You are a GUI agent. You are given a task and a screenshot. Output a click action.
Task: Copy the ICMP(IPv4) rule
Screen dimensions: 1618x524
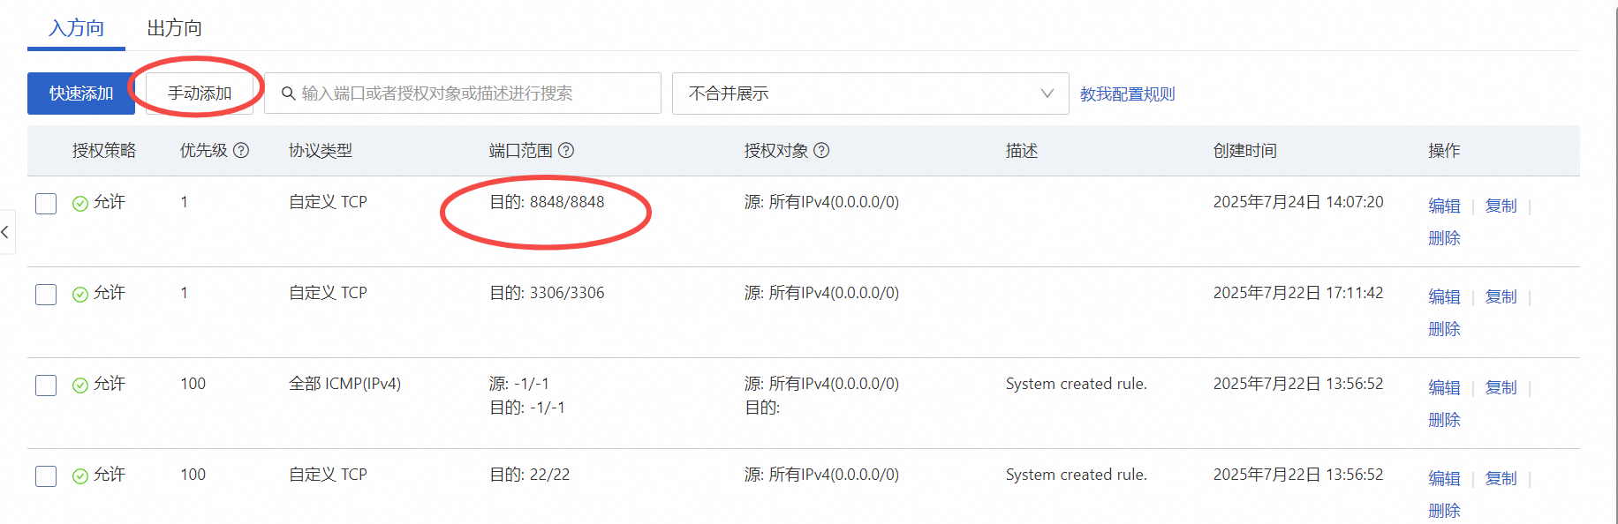1501,387
